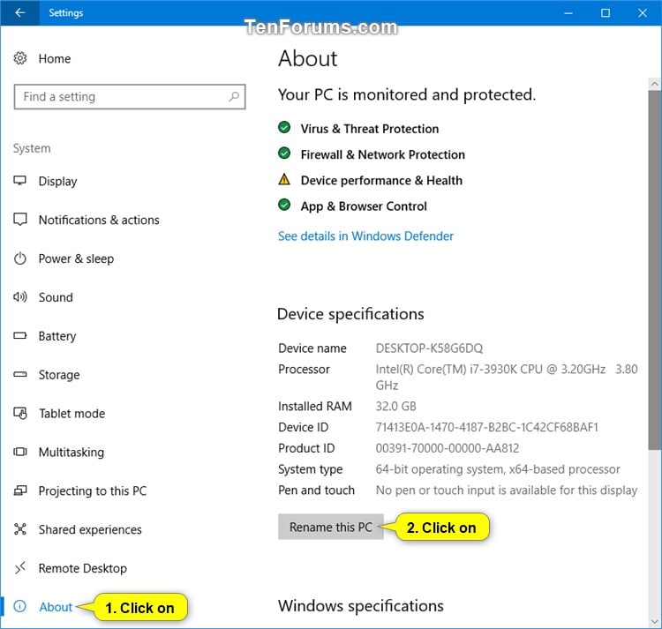
Task: Click the No pen or touch input text
Action: click(x=507, y=490)
